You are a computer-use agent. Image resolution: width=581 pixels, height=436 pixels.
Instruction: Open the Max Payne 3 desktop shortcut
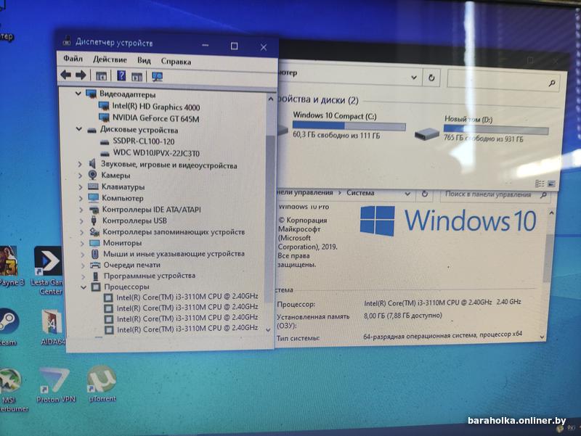tap(10, 266)
